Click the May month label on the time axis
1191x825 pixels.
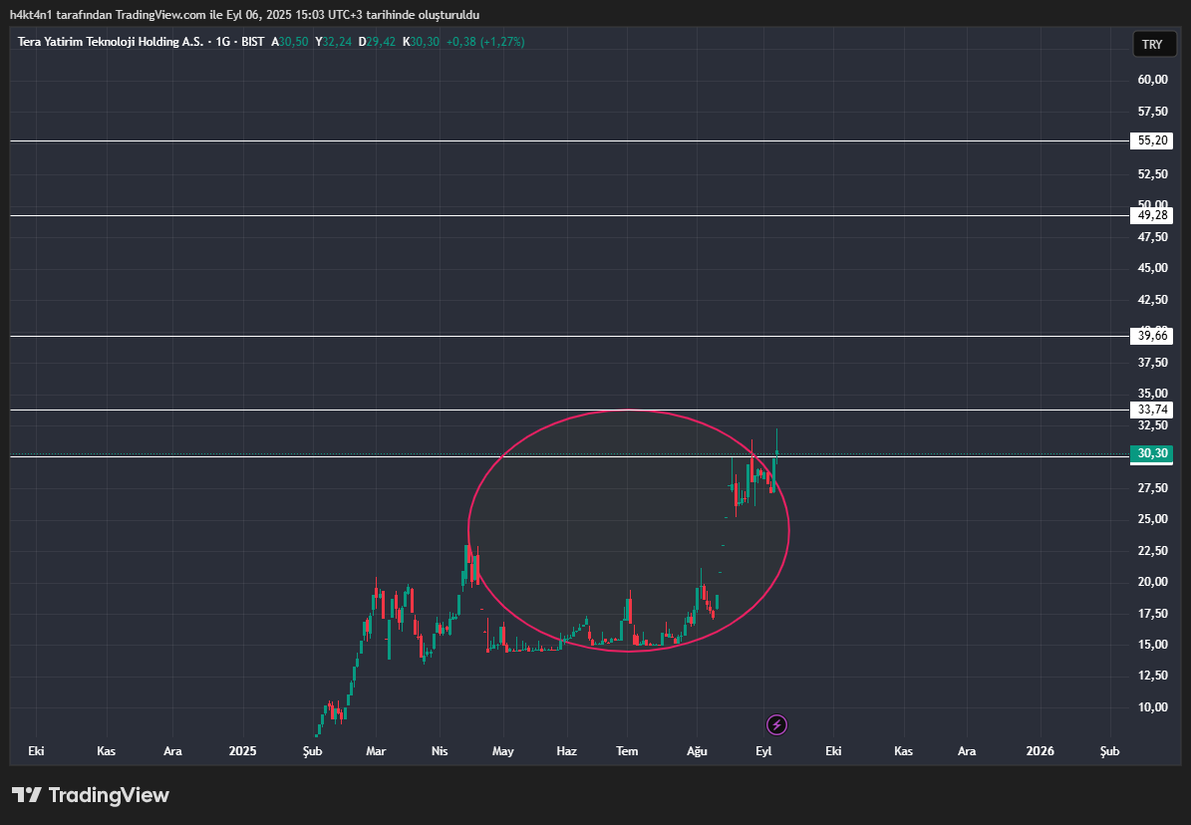503,751
